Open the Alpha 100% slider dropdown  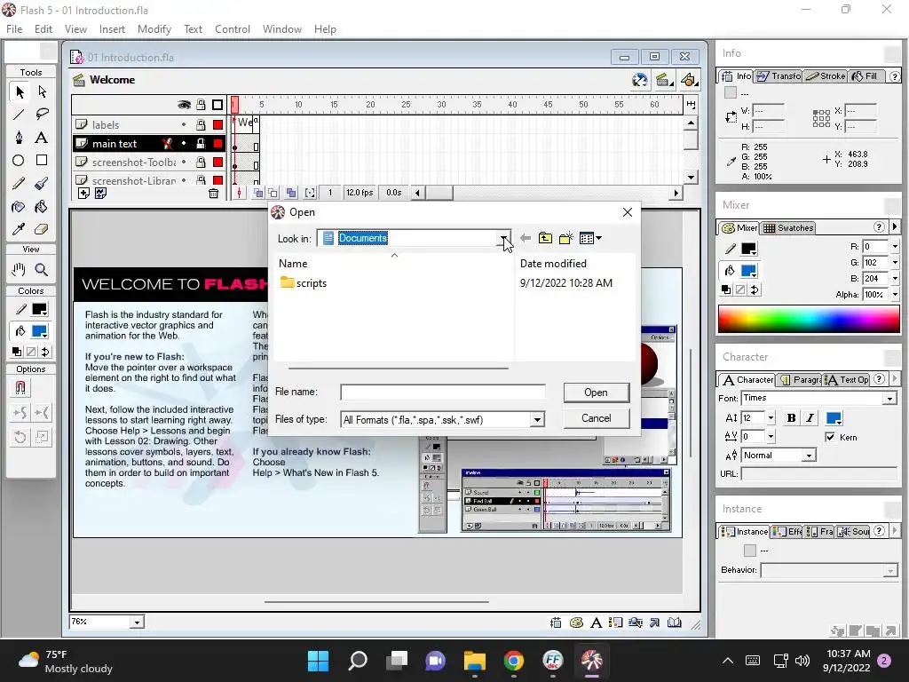895,295
